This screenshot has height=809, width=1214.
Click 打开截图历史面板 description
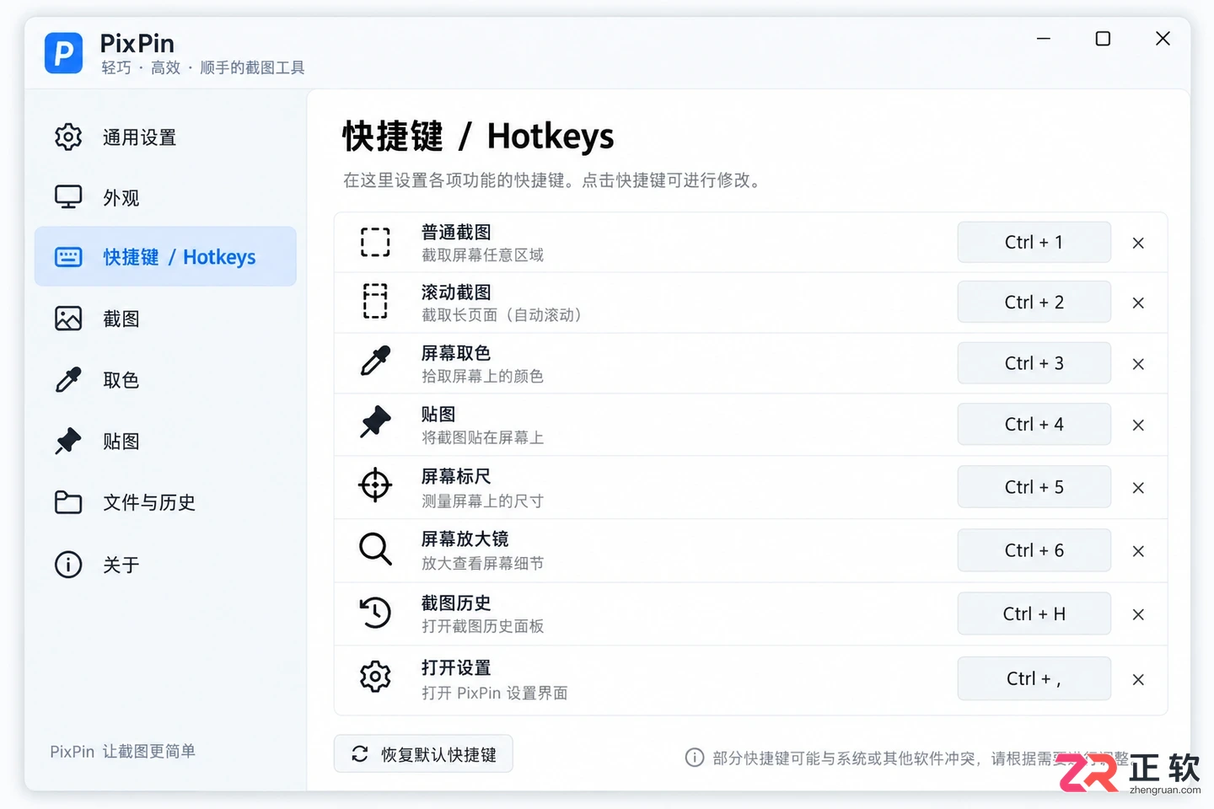click(482, 626)
